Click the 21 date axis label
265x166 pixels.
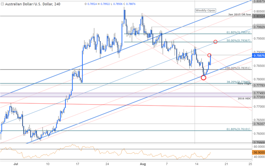coord(226,163)
